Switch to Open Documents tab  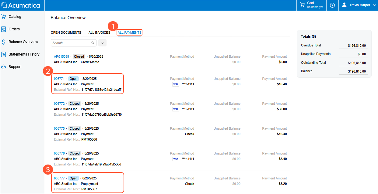pyautogui.click(x=66, y=32)
